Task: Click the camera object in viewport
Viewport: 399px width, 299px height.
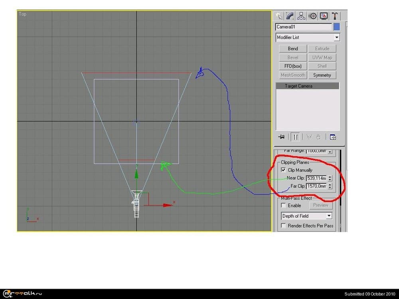Action: [136, 204]
